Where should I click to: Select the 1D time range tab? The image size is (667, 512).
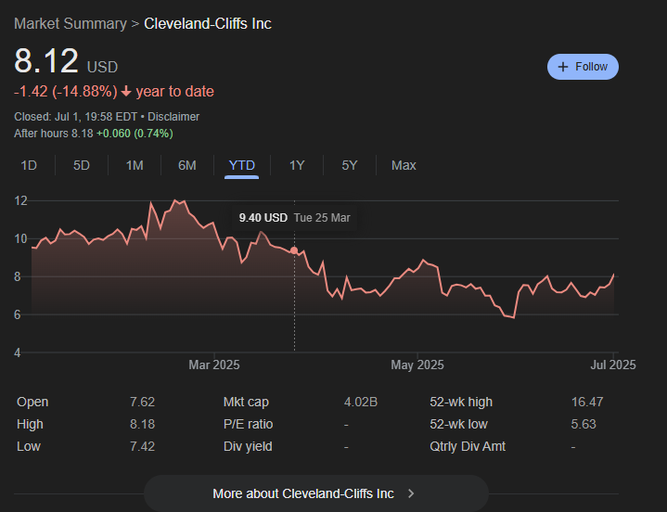pyautogui.click(x=29, y=165)
